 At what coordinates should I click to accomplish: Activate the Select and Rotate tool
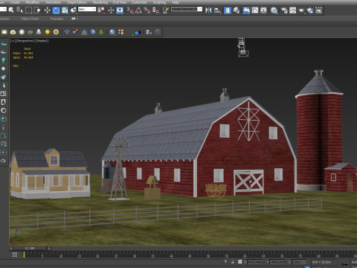pyautogui.click(x=56, y=10)
